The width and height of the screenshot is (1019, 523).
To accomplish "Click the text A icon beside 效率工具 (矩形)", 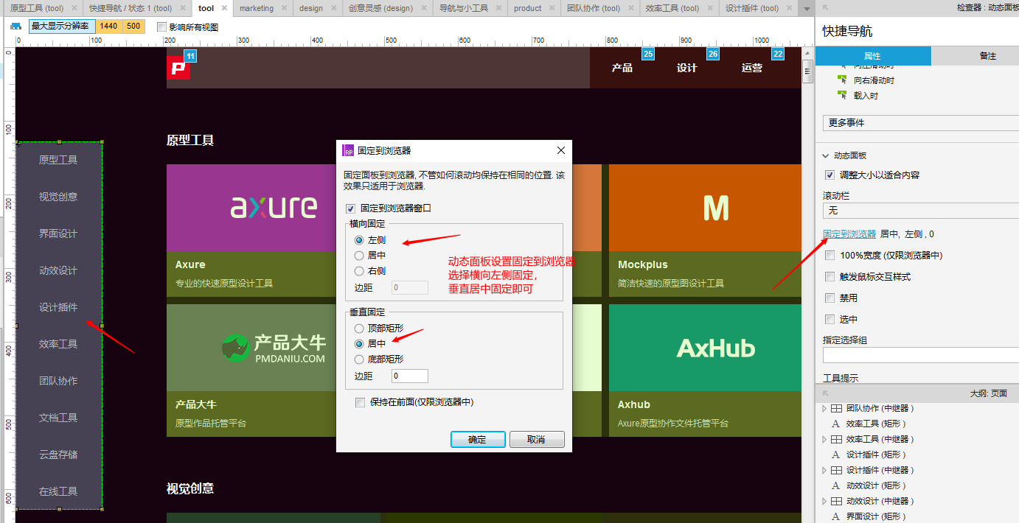I will pyautogui.click(x=836, y=424).
